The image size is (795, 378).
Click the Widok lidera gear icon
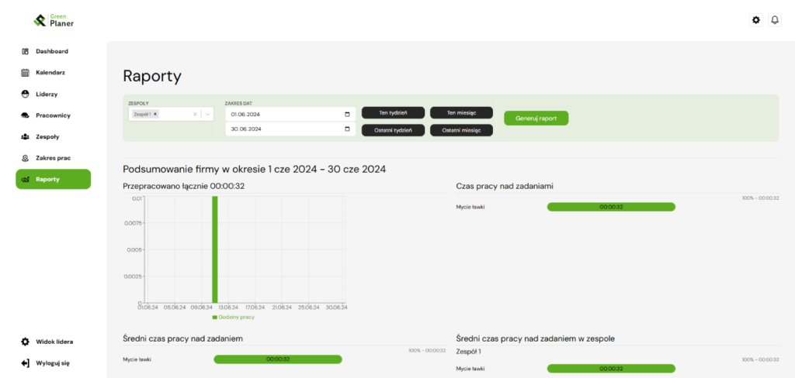[x=25, y=342]
